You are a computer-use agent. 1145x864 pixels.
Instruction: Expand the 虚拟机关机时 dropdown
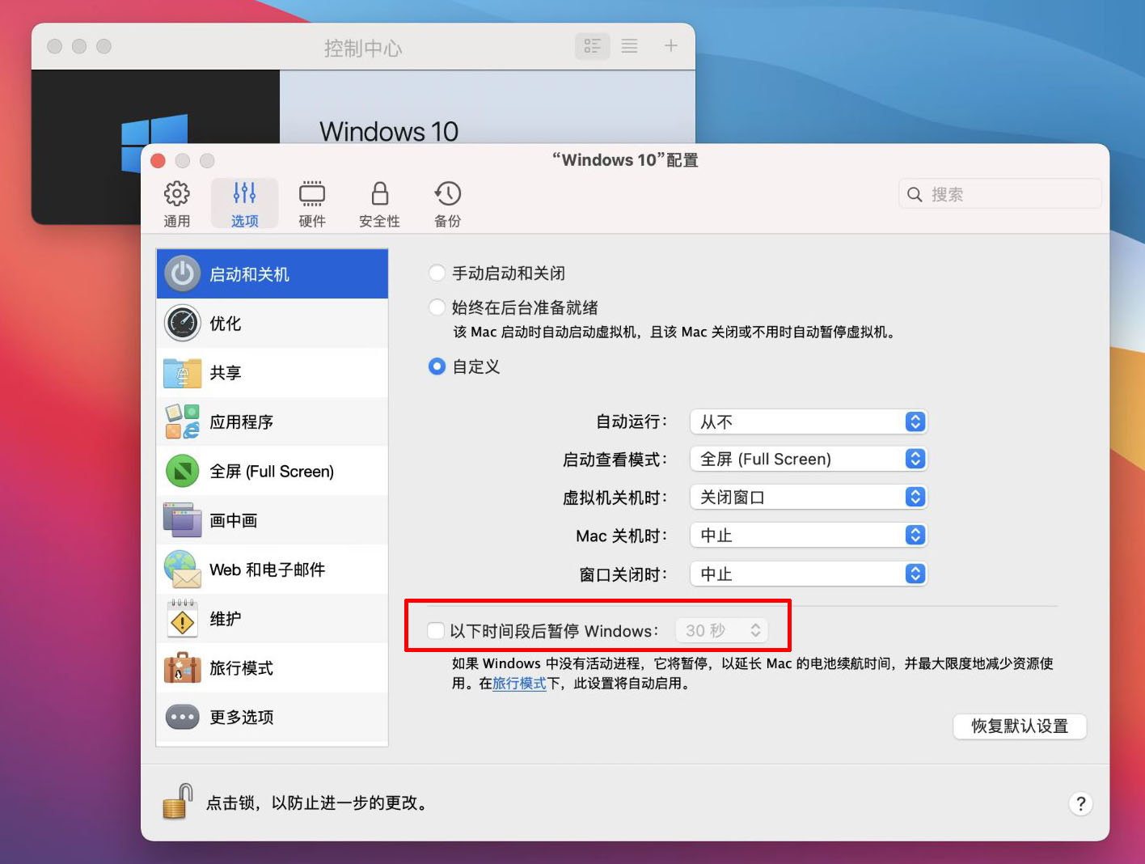pyautogui.click(x=808, y=498)
